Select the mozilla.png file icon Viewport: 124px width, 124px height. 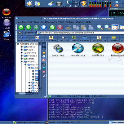98,48
